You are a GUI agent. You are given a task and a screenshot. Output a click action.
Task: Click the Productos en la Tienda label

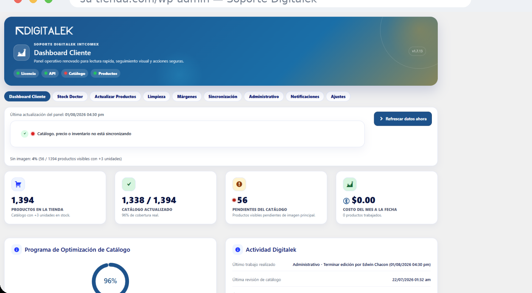37,210
